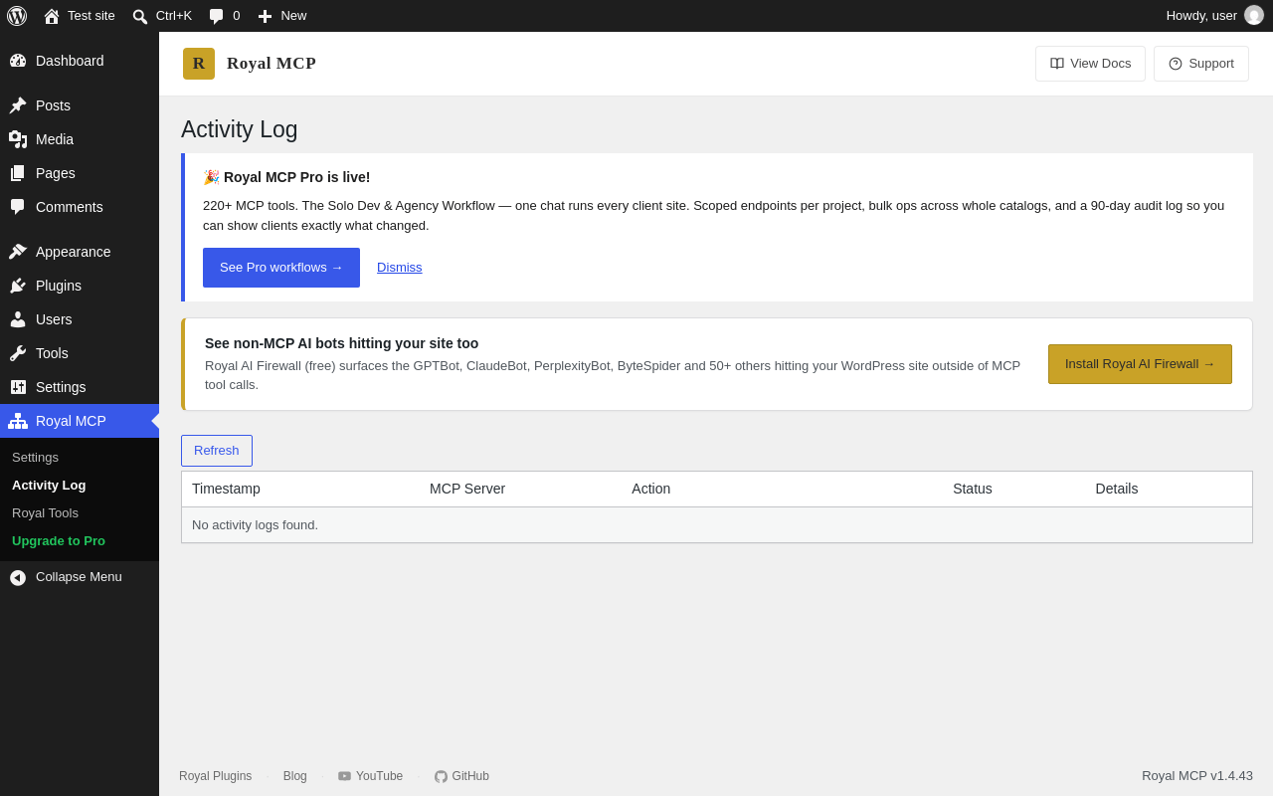
Task: Click the home icon next to Test site
Action: (52, 16)
